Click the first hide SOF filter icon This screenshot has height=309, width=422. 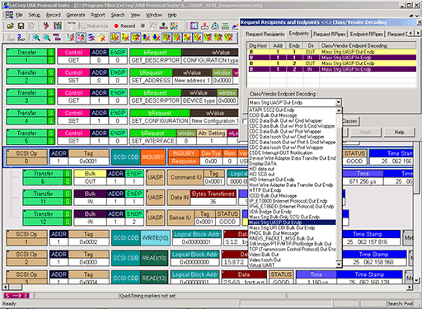pyautogui.click(x=71, y=37)
